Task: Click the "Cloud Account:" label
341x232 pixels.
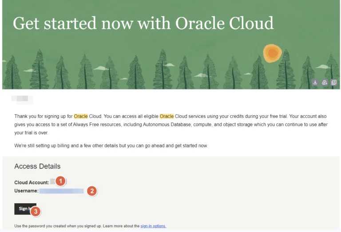Action: coord(32,182)
